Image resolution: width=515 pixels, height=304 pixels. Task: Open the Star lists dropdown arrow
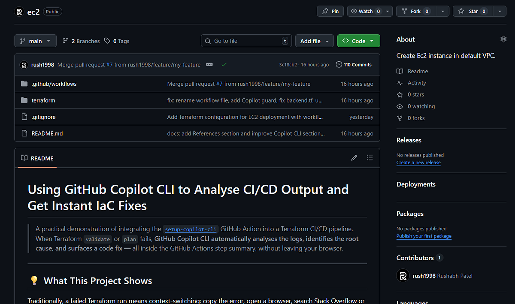(500, 11)
